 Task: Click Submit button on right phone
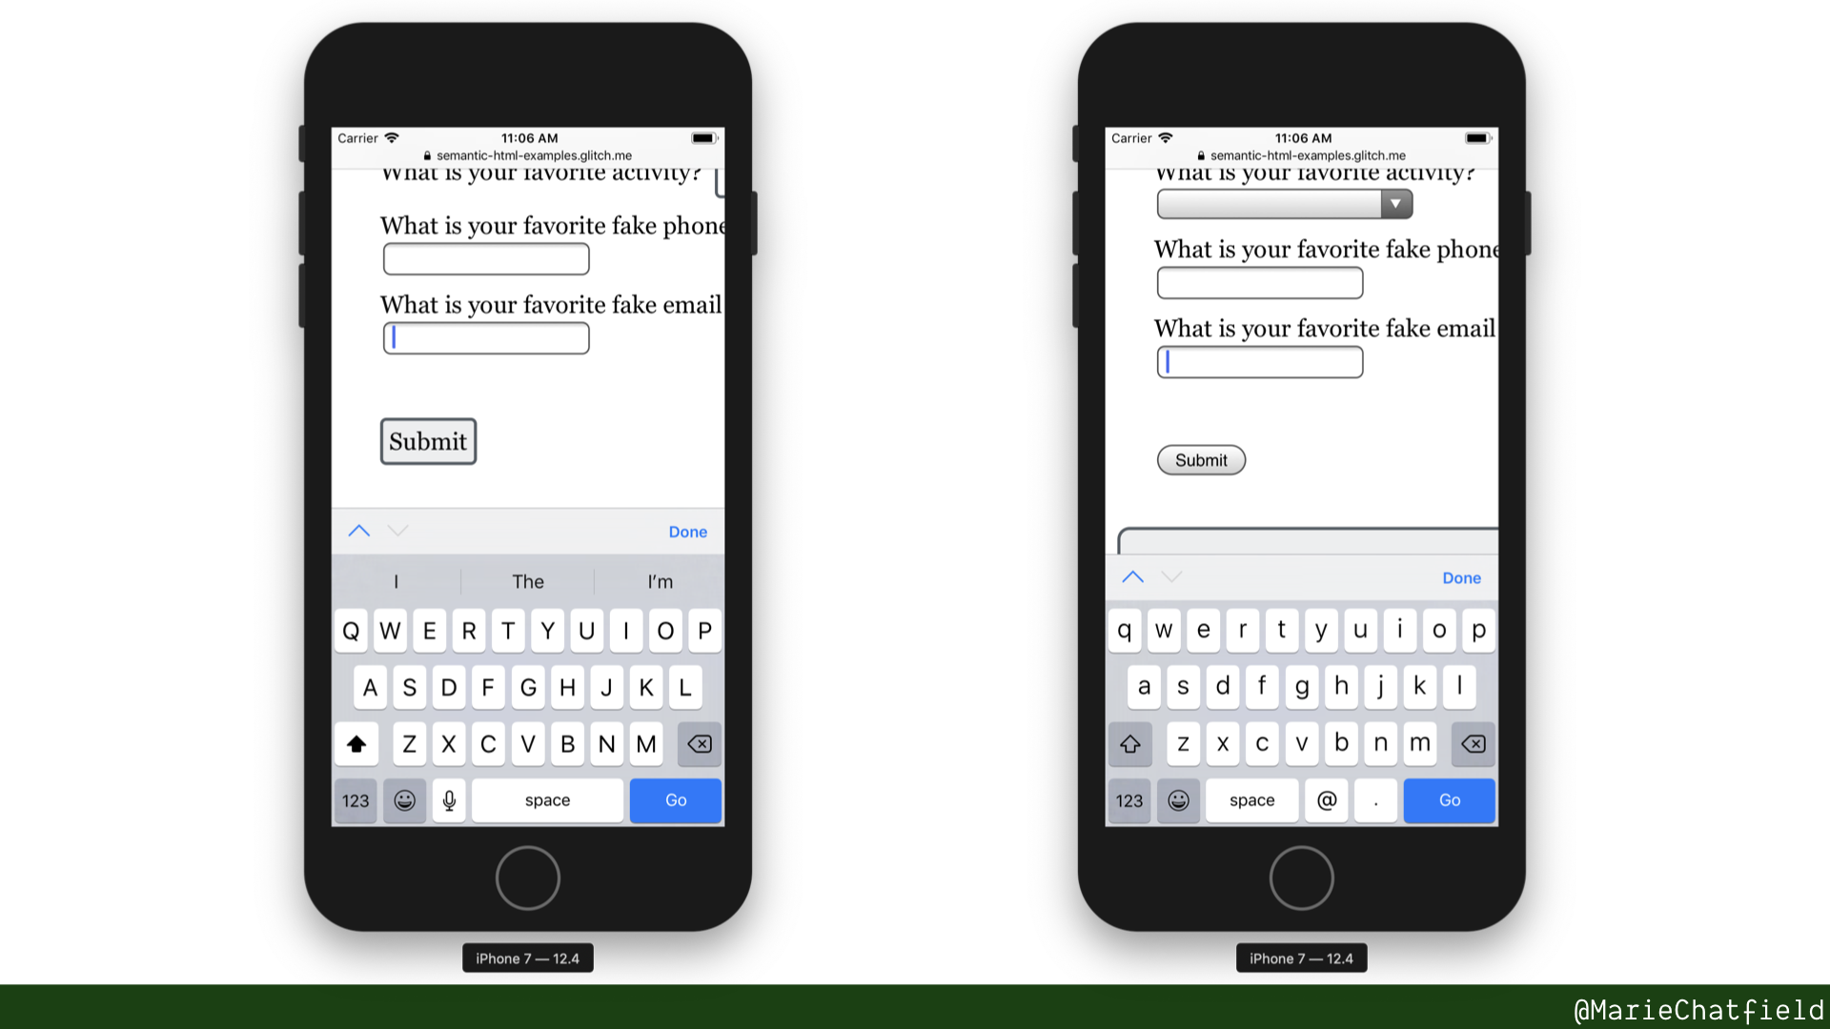[1200, 460]
